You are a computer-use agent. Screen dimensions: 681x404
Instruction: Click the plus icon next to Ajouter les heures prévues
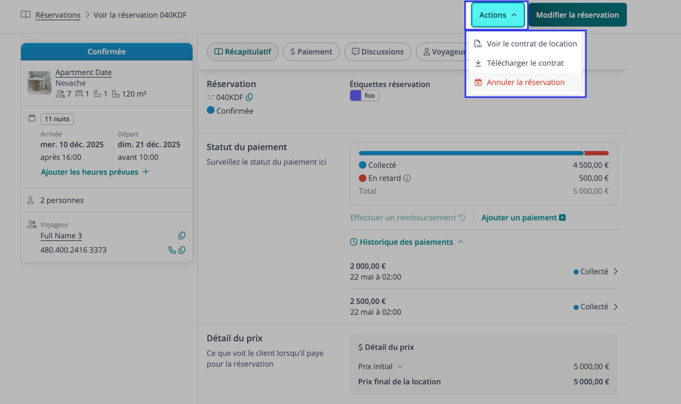pyautogui.click(x=146, y=172)
